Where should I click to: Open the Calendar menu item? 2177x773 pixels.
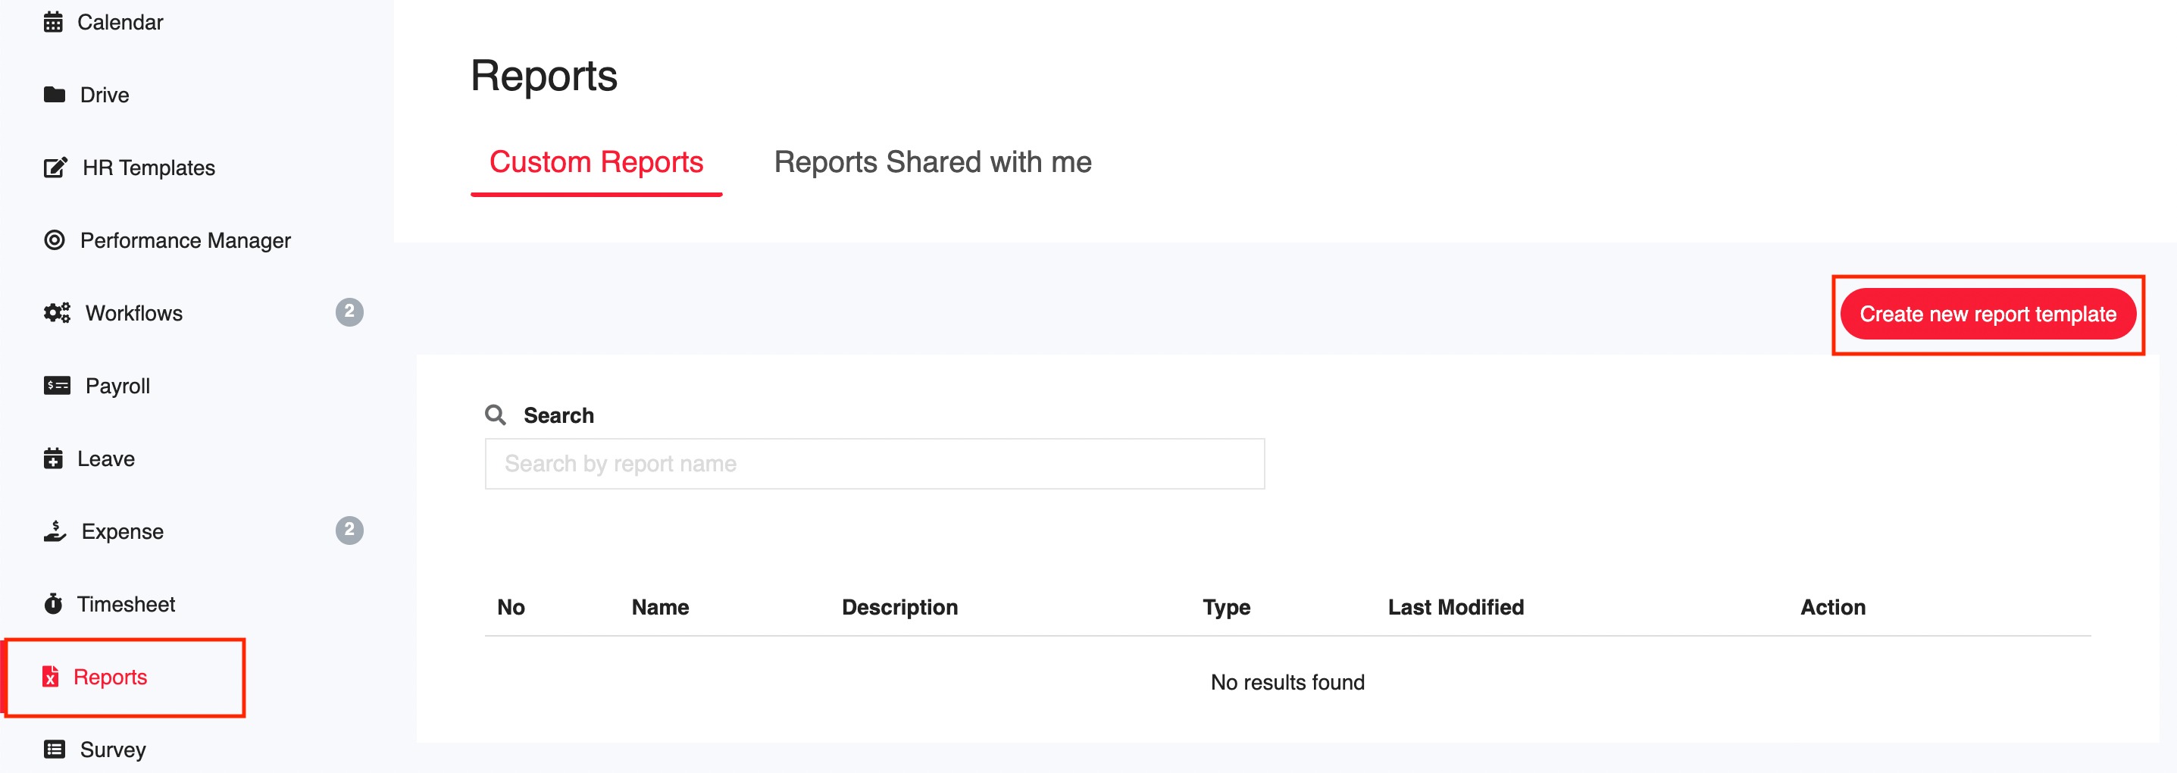pyautogui.click(x=120, y=22)
